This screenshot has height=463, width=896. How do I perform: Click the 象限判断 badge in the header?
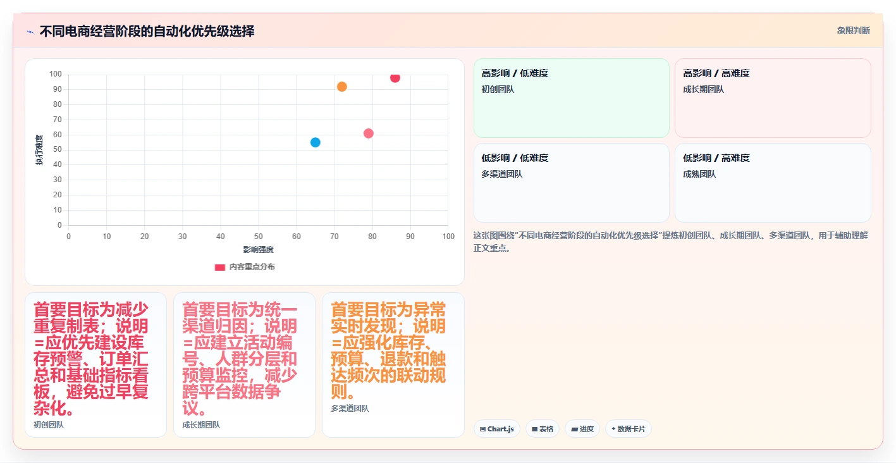tap(853, 30)
